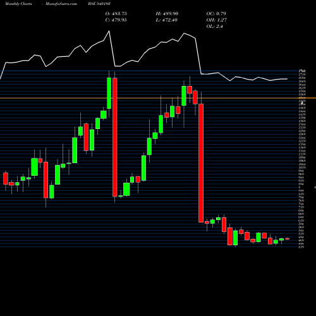Click the high value 'H: 489.90'

pyautogui.click(x=167, y=14)
